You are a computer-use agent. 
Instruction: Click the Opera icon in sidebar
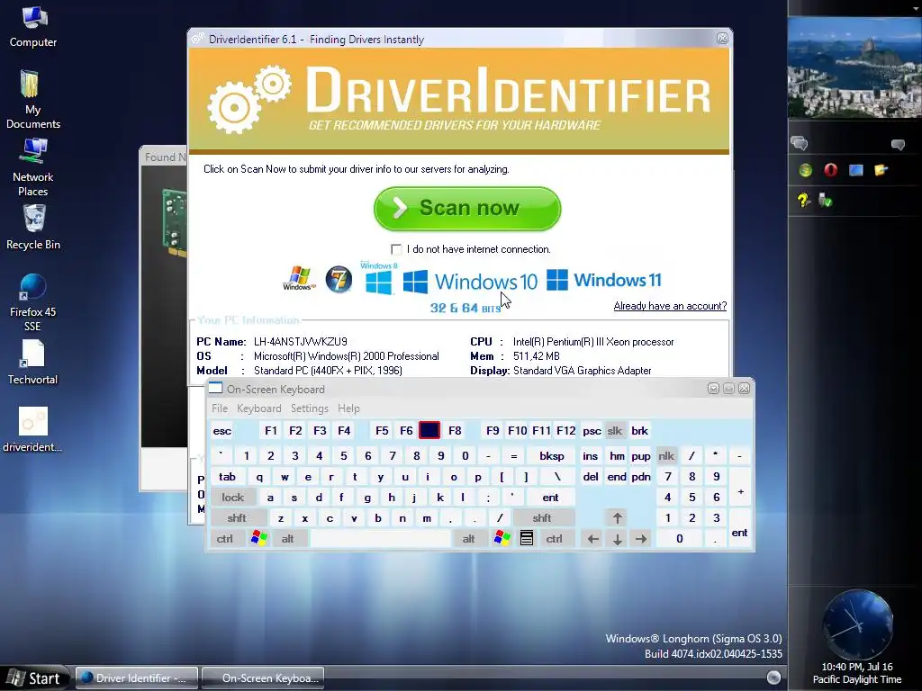pyautogui.click(x=830, y=170)
